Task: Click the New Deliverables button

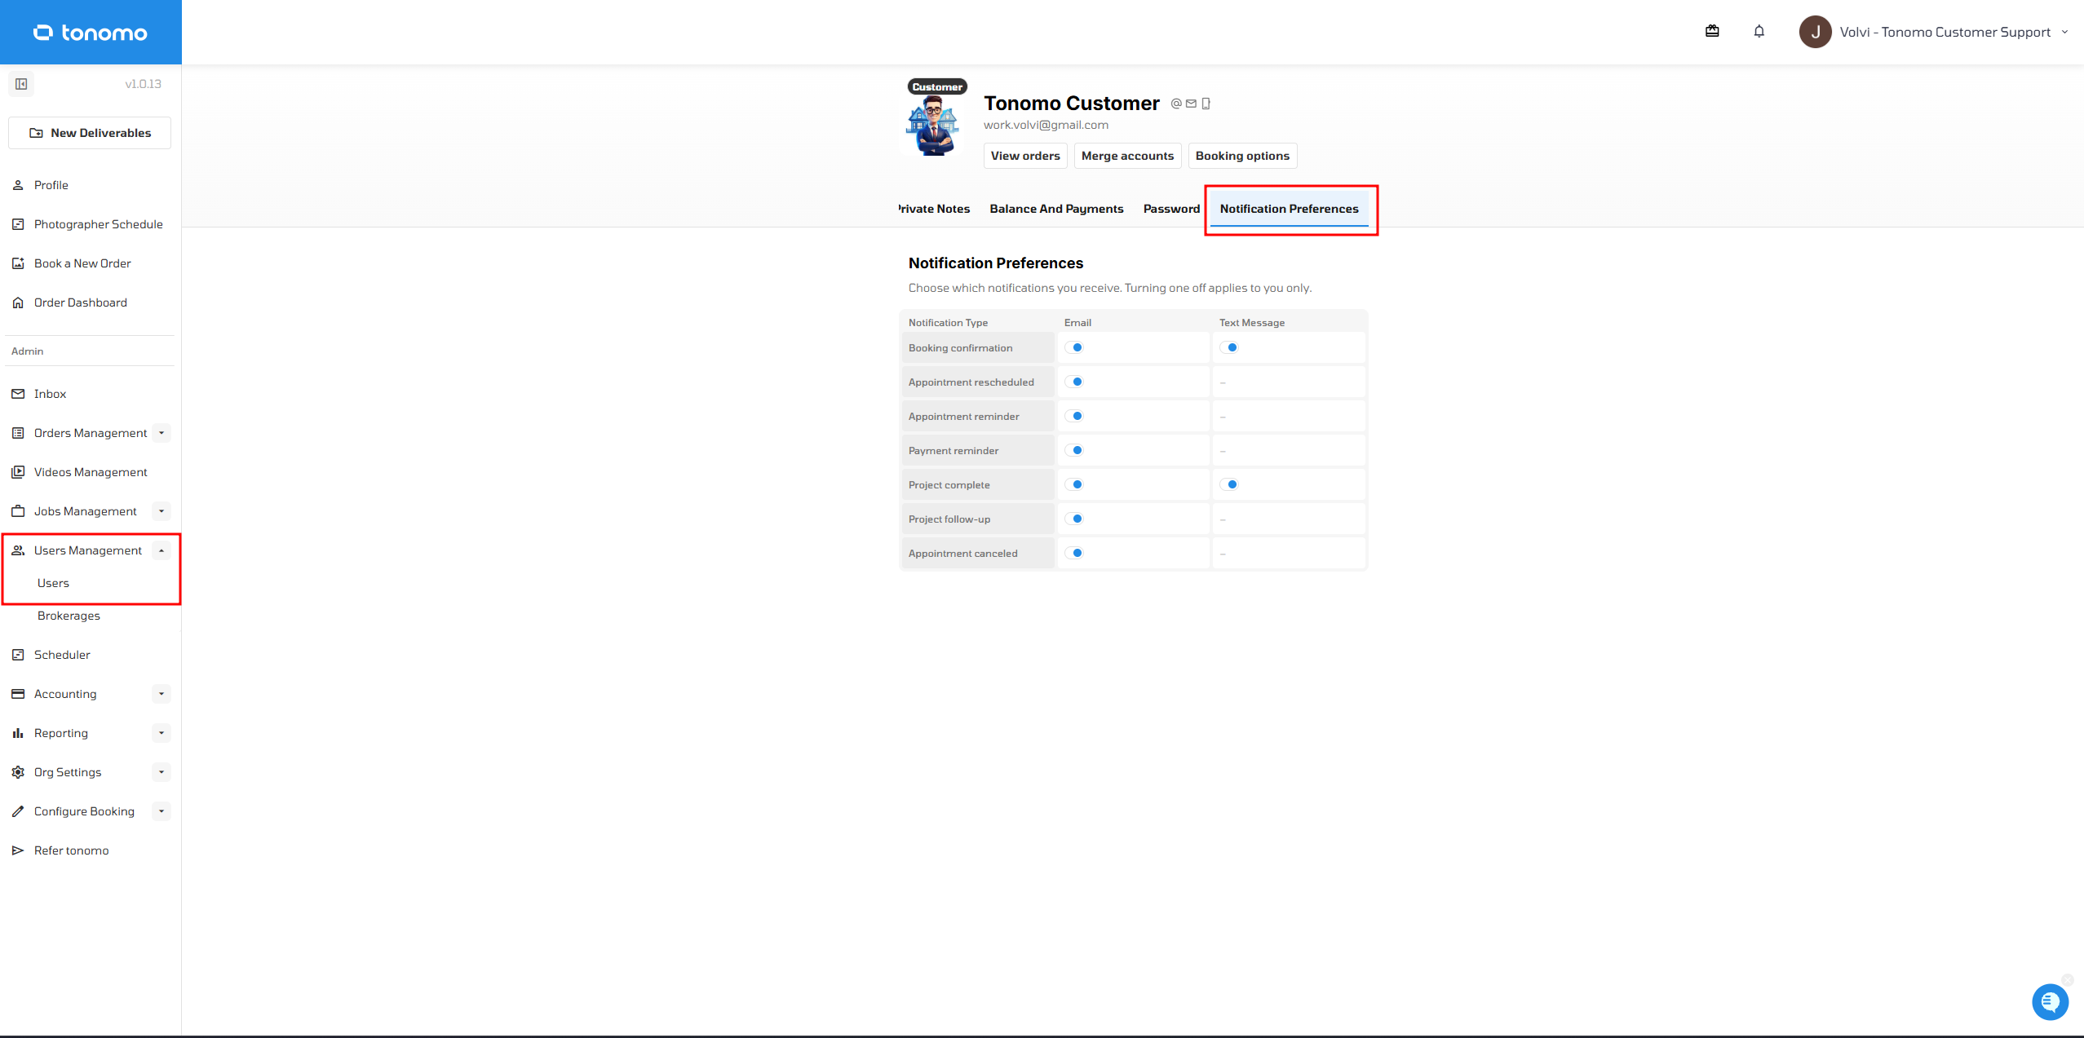Action: pos(90,133)
